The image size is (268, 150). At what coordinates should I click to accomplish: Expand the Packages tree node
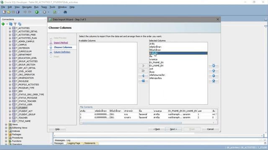[x=6, y=134]
